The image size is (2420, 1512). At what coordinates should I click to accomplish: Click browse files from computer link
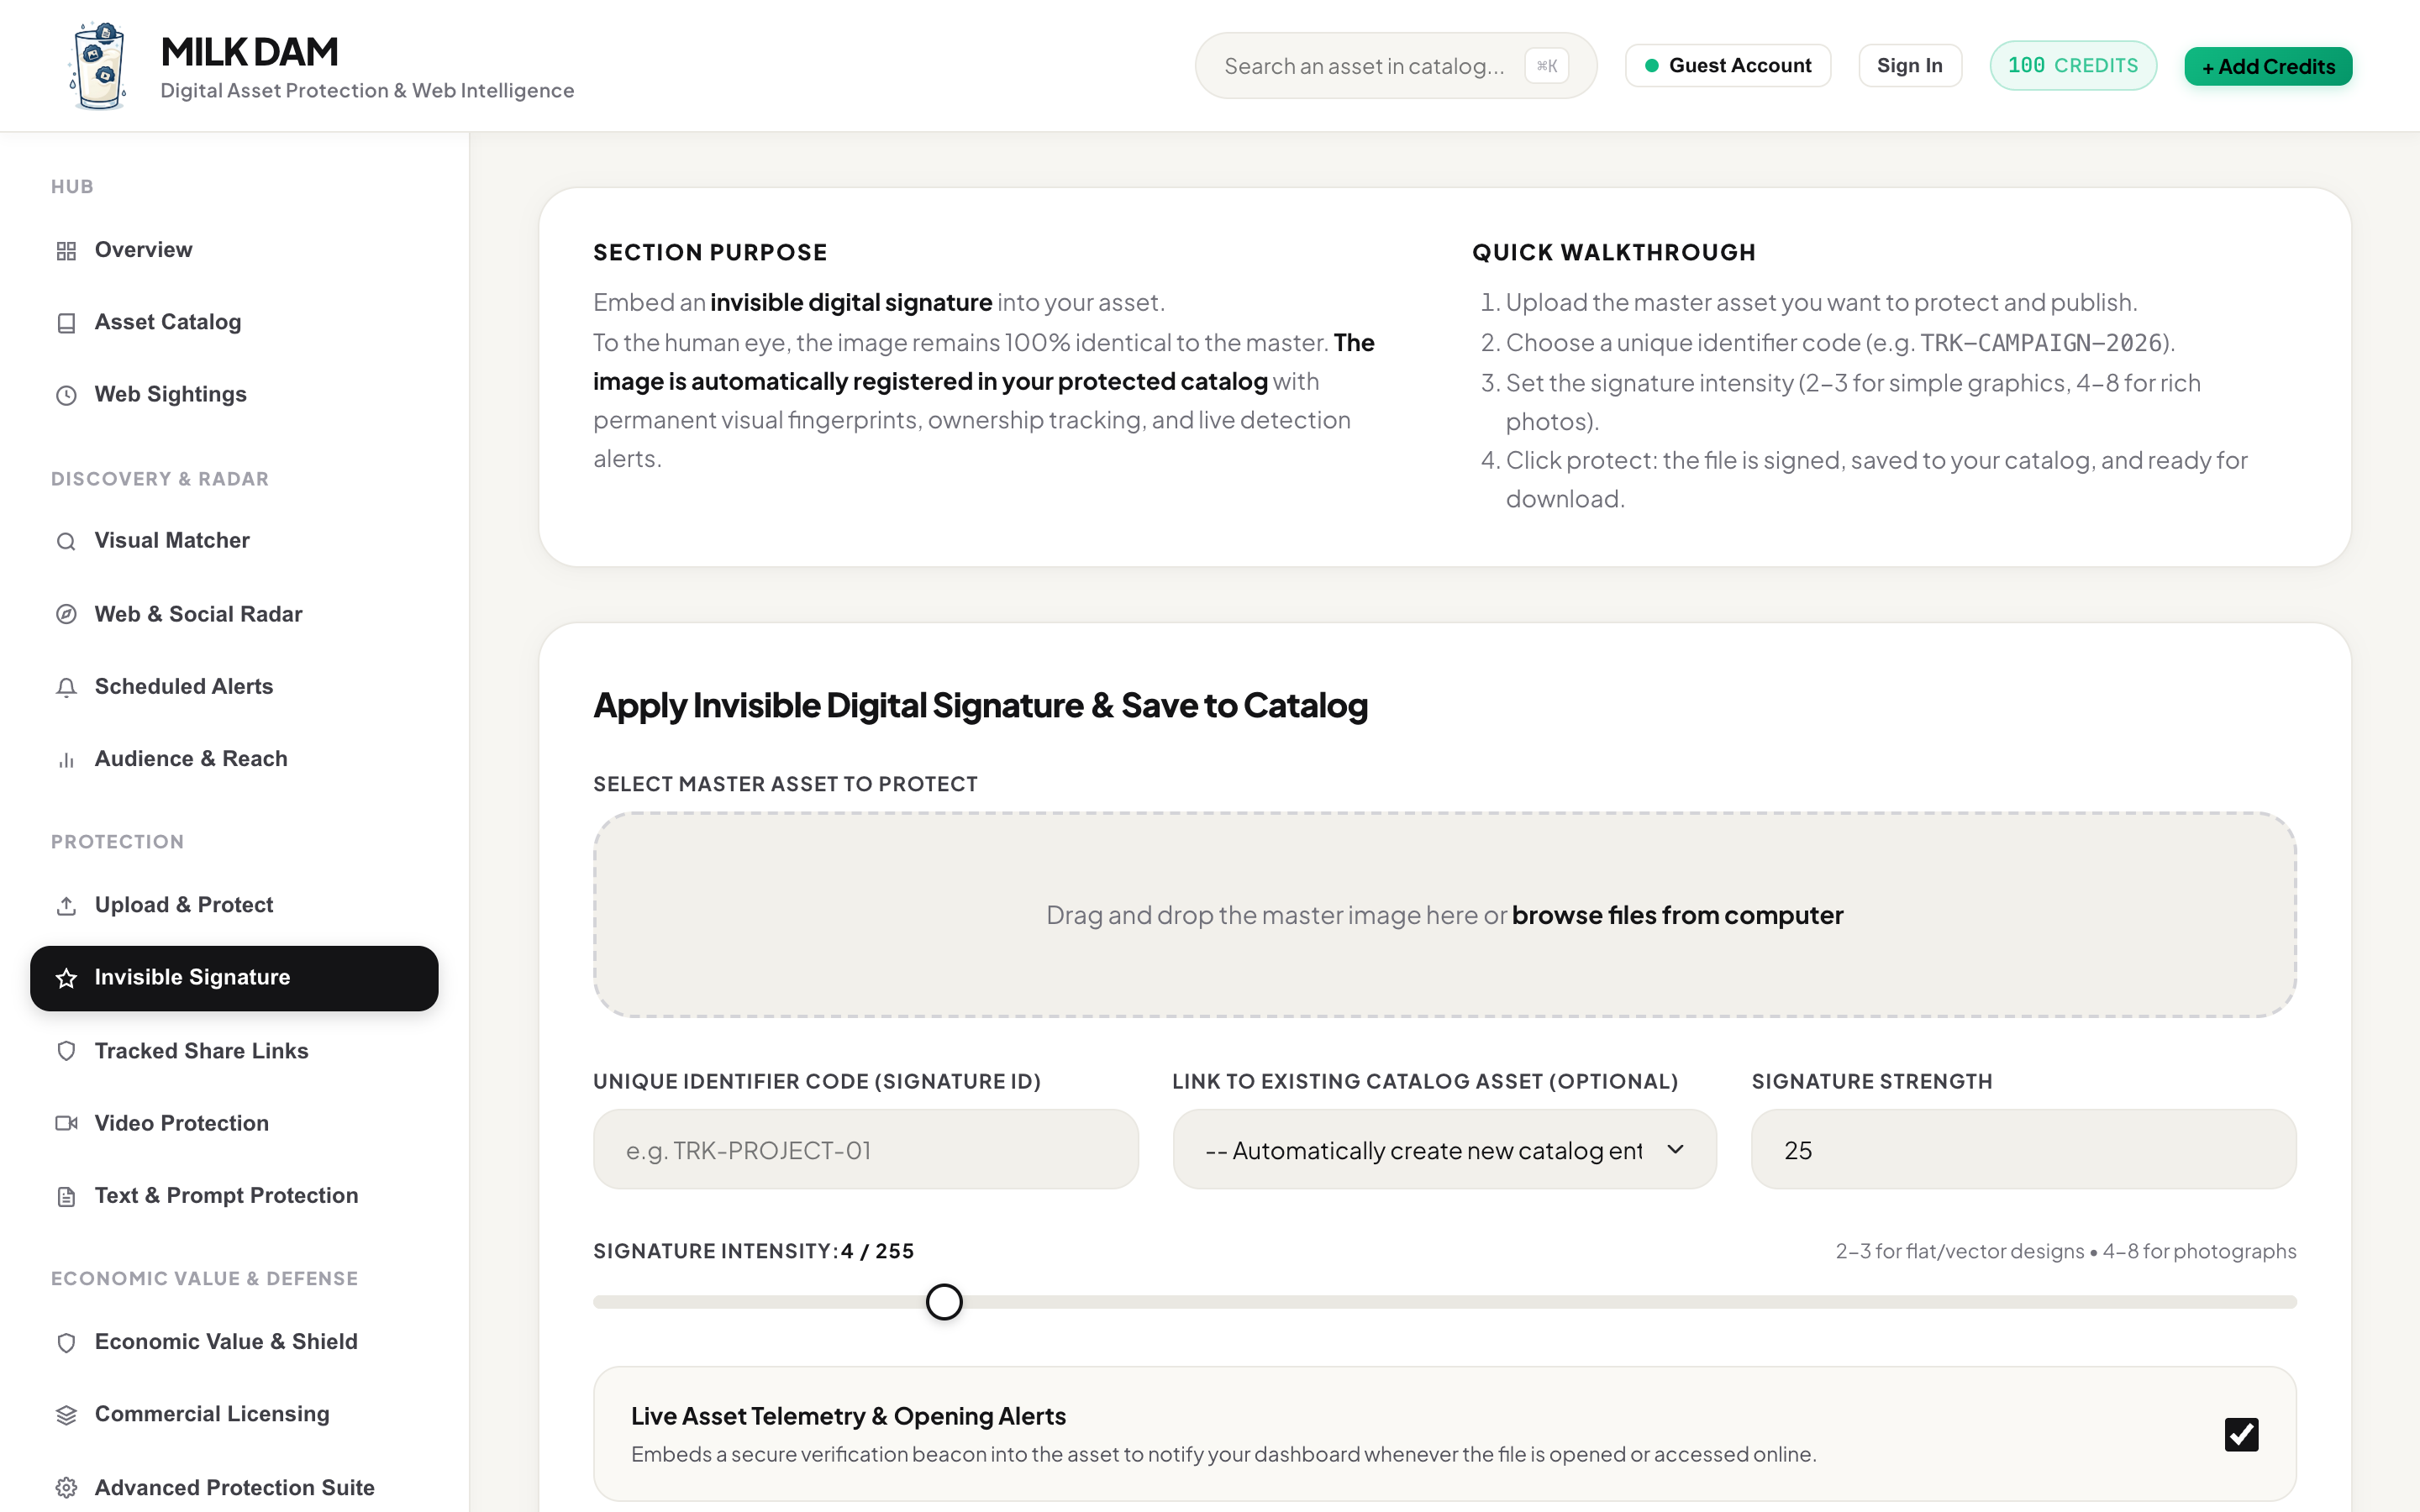click(x=1677, y=915)
